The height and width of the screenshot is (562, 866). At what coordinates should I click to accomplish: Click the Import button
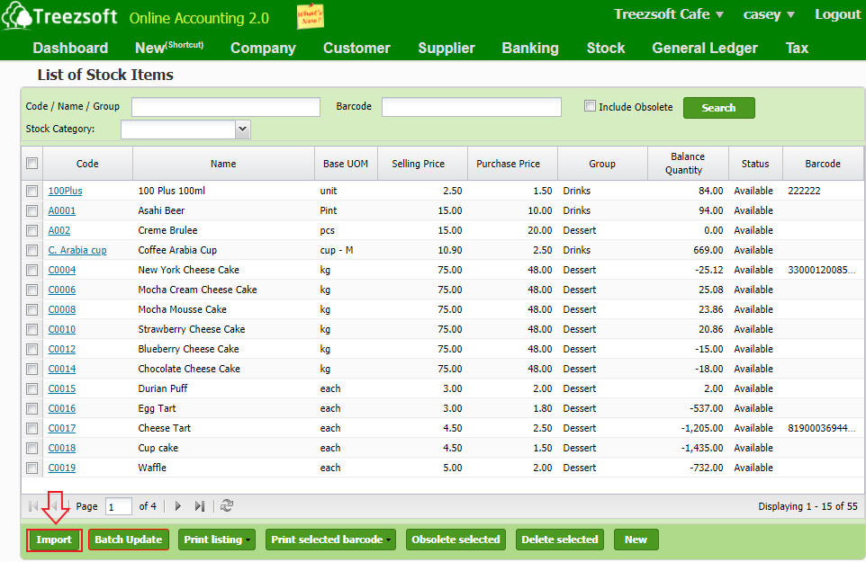pyautogui.click(x=53, y=540)
